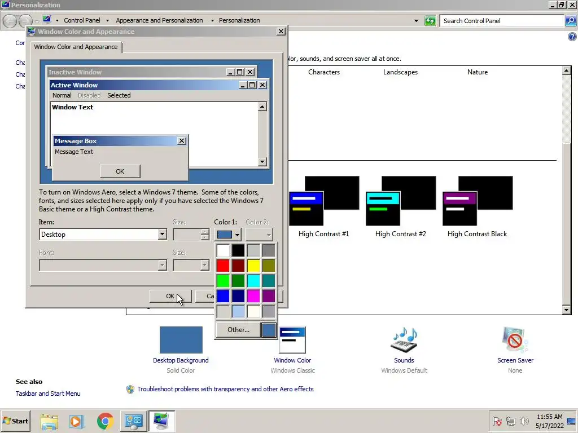Click the OK button inside Message Box preview
578x433 pixels.
point(120,171)
